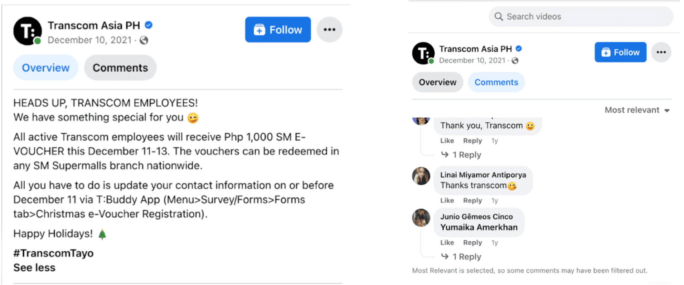The image size is (684, 285).
Task: Click the Transcom profile avatar on the left post
Action: point(28,31)
